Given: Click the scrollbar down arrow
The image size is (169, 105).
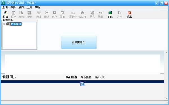Looking at the screenshot, I should [166, 98].
